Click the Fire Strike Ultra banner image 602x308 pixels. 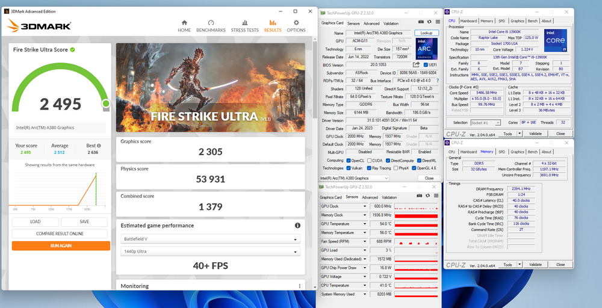[210, 87]
